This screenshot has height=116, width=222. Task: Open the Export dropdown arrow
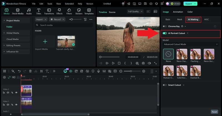pyautogui.click(x=195, y=4)
